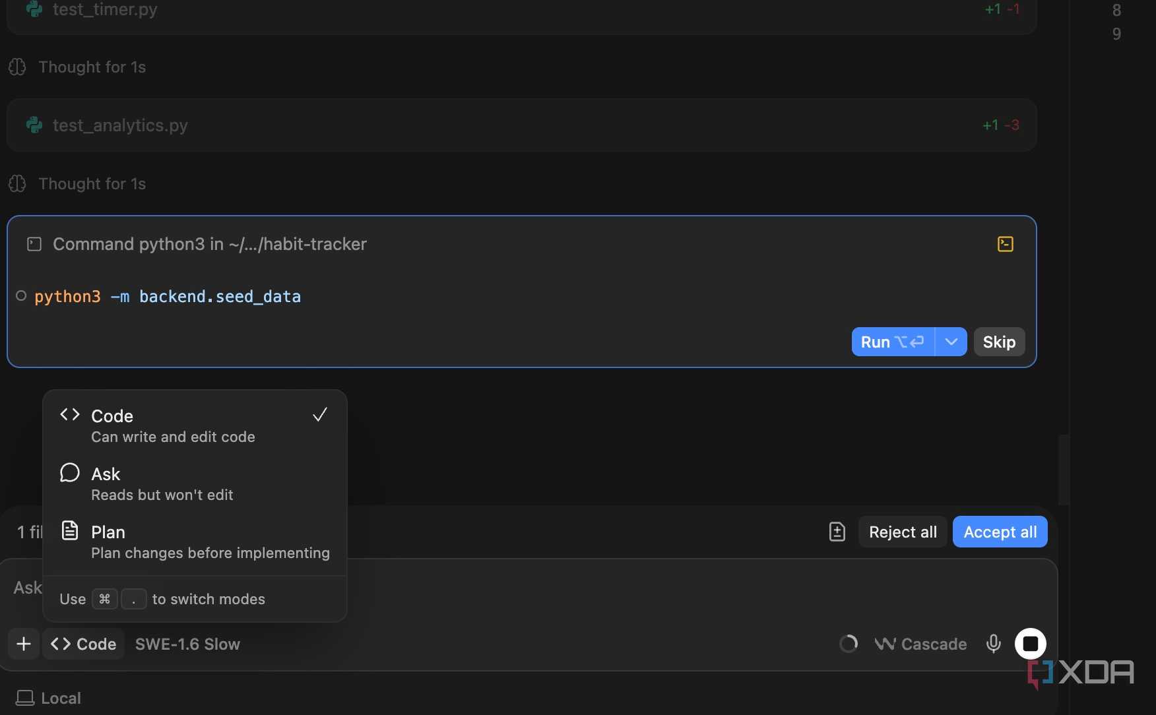
Task: Skip the python3 command
Action: coord(999,342)
